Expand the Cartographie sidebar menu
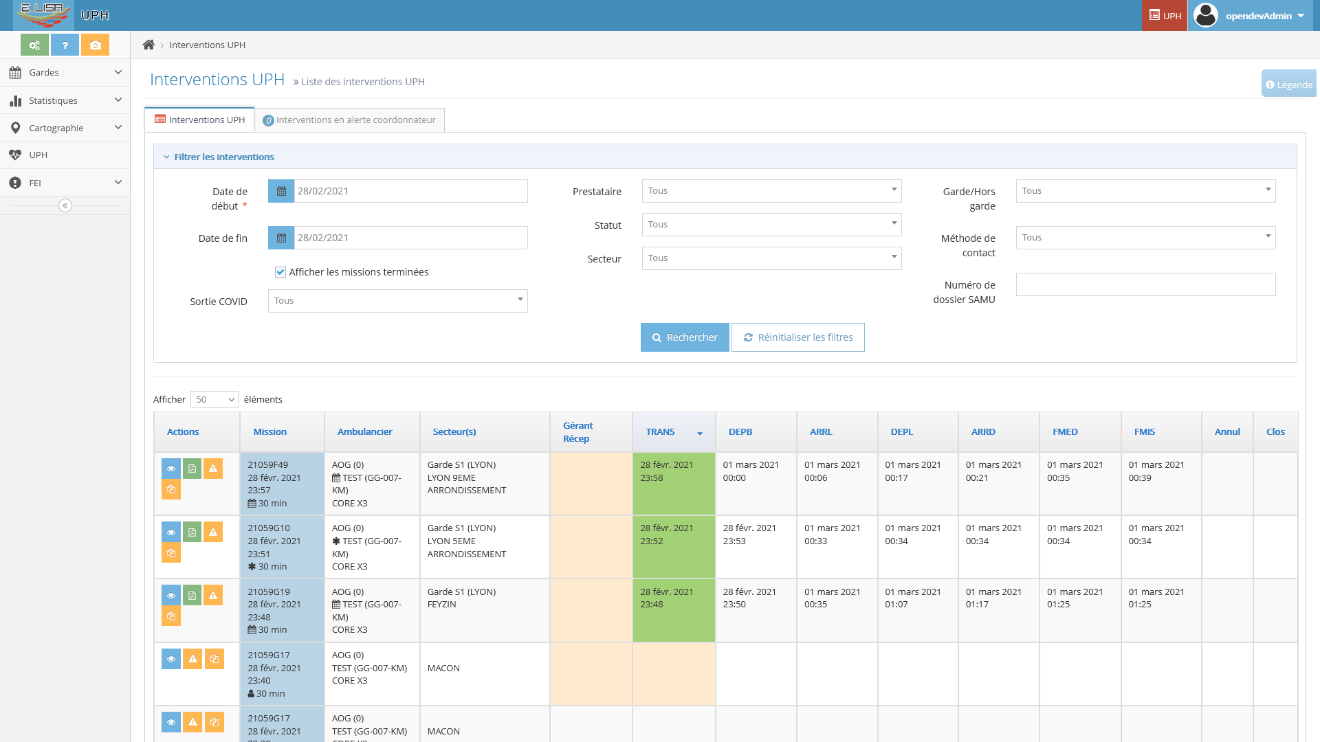 pos(65,128)
